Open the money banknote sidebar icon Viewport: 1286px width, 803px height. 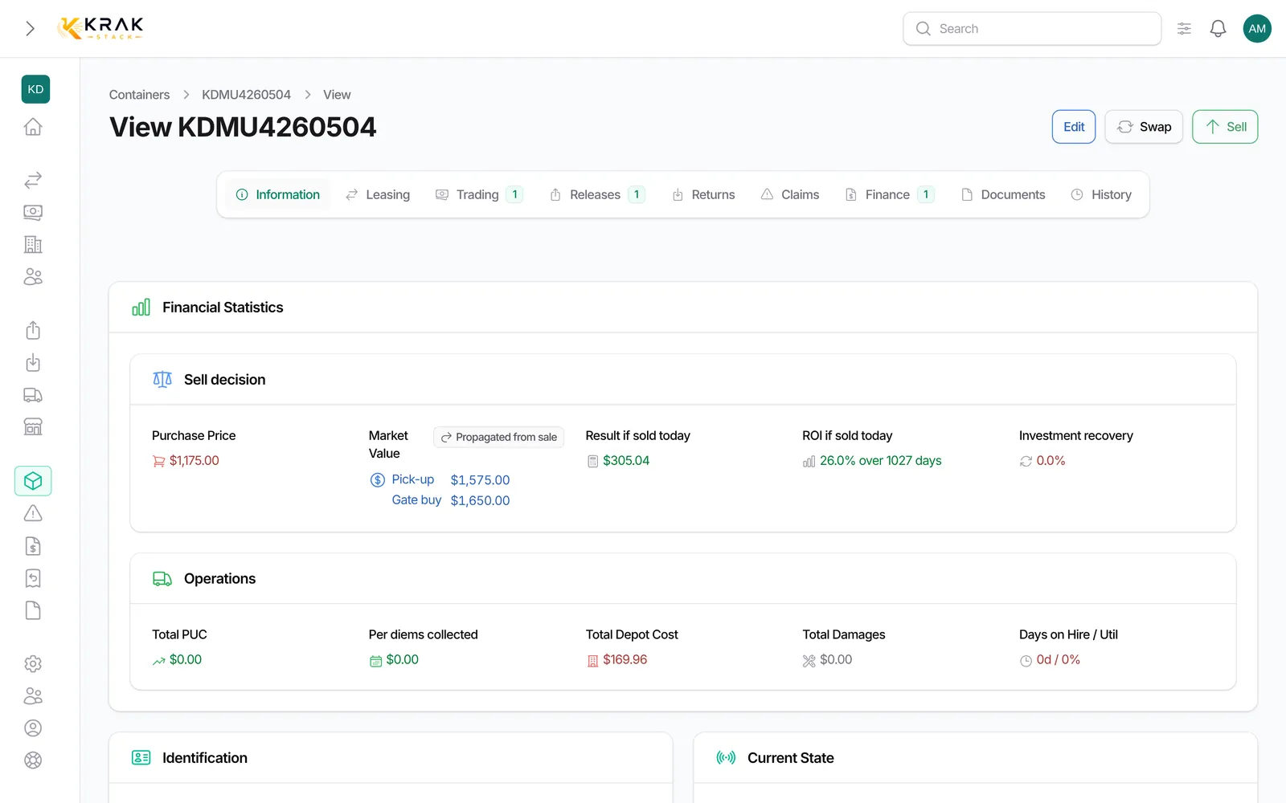click(33, 212)
